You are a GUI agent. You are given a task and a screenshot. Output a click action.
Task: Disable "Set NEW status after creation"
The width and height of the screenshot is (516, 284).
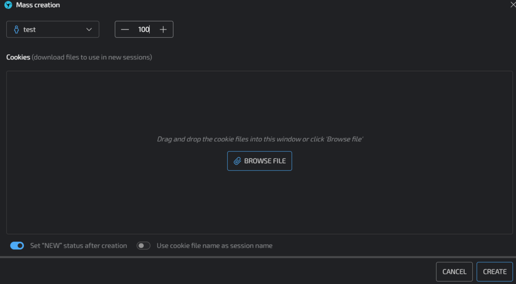17,245
